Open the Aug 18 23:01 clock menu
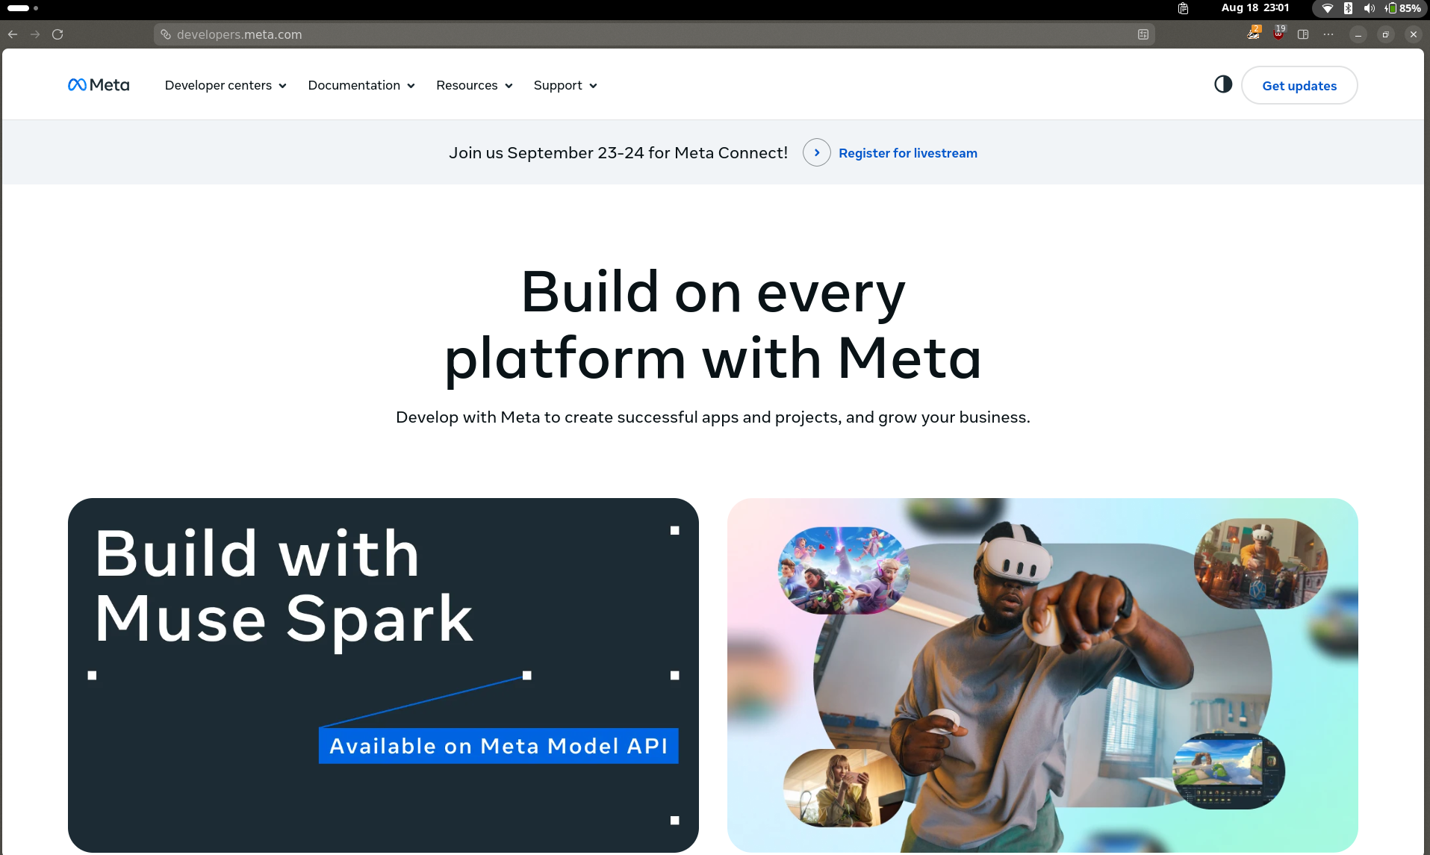This screenshot has height=855, width=1430. 1255,8
